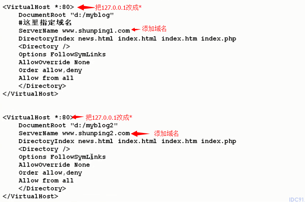Screen dimensions: 305x202
Task: Click the red arrow beside www.shunping2.com
Action: tap(140, 133)
